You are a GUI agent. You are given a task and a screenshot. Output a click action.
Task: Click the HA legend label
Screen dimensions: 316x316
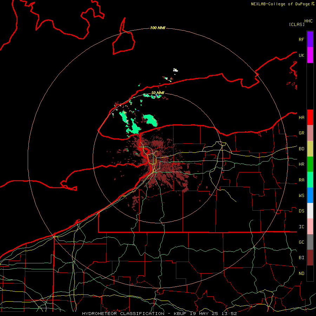301,117
